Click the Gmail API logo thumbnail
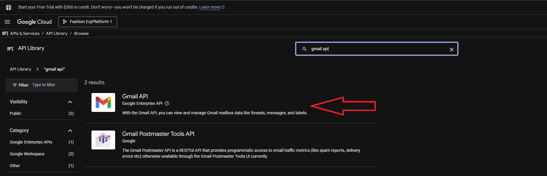The width and height of the screenshot is (547, 176). pos(103,102)
